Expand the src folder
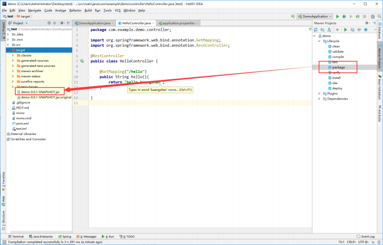The height and width of the screenshot is (245, 383). (8, 45)
